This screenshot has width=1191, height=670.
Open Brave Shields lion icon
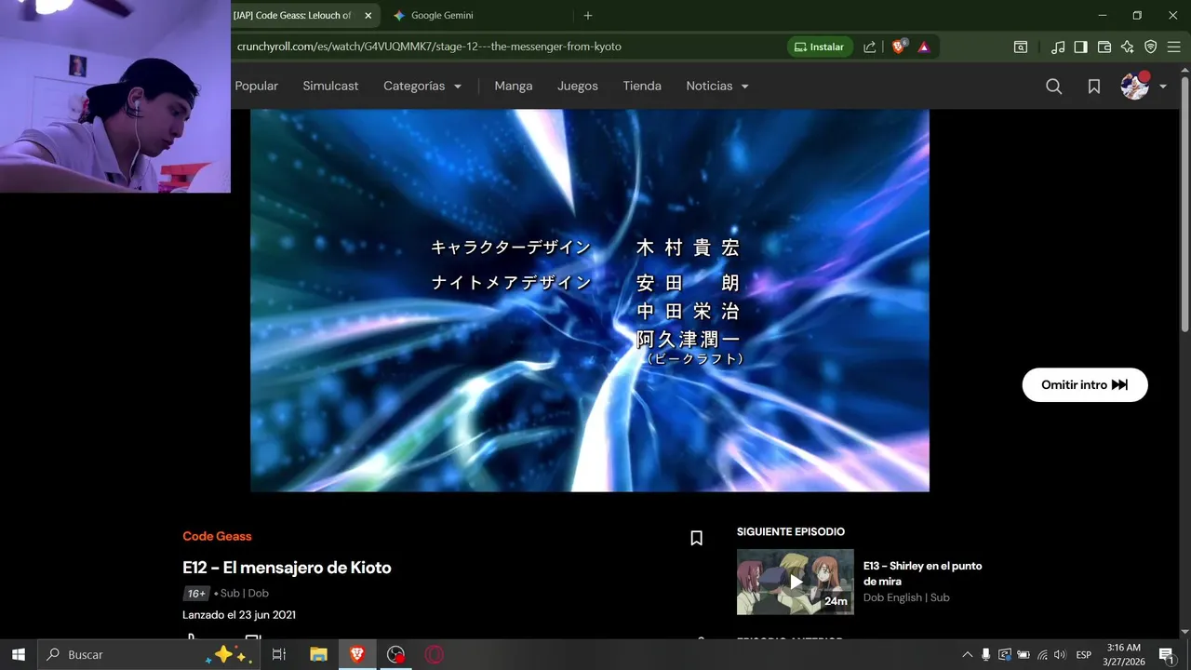(x=899, y=47)
